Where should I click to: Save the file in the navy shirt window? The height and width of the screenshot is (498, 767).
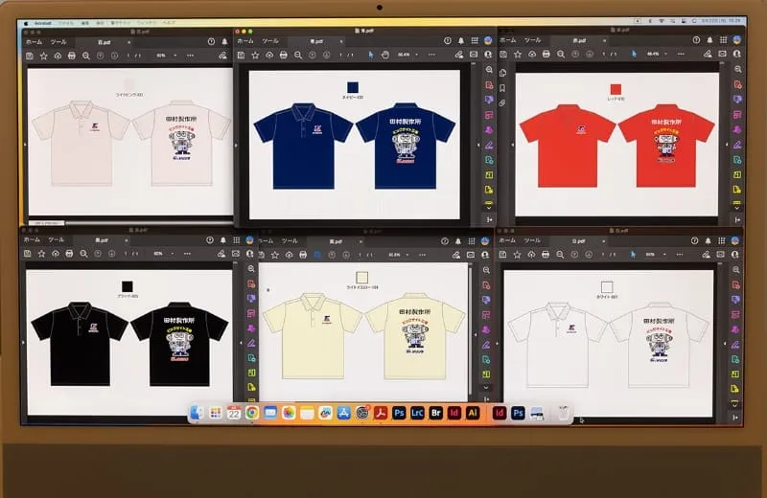(x=242, y=56)
